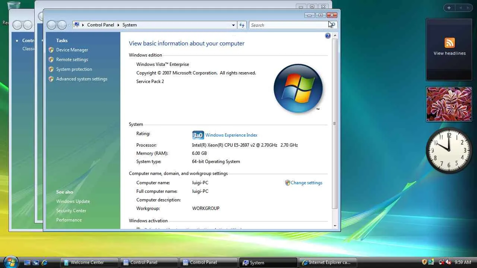Click the shield icon beside Advanced system settings
Viewport: 477px width, 268px height.
[51, 79]
